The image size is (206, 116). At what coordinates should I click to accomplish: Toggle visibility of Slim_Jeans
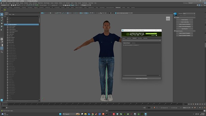tap(7, 36)
